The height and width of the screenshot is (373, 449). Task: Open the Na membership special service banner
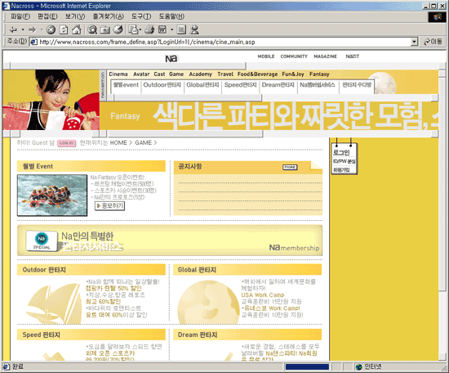[170, 240]
